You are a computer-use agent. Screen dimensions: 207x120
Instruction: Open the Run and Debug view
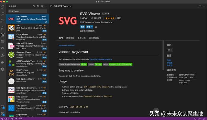point(3,28)
